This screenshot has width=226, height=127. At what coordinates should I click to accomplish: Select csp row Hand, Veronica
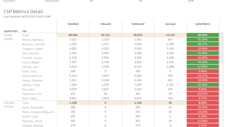click(x=32, y=76)
